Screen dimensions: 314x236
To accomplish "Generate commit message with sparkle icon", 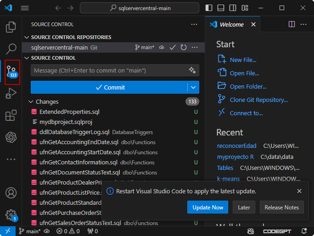I will tap(192, 70).
